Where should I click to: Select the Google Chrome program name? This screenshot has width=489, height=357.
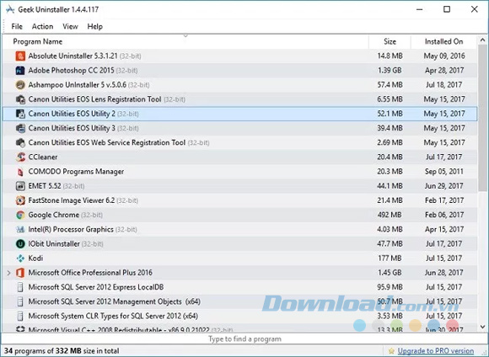click(54, 215)
